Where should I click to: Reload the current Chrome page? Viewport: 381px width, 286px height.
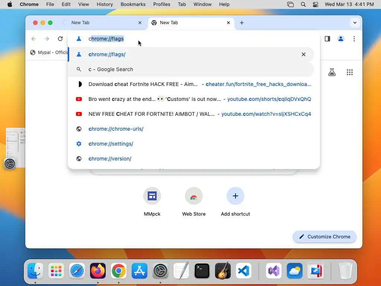click(60, 39)
